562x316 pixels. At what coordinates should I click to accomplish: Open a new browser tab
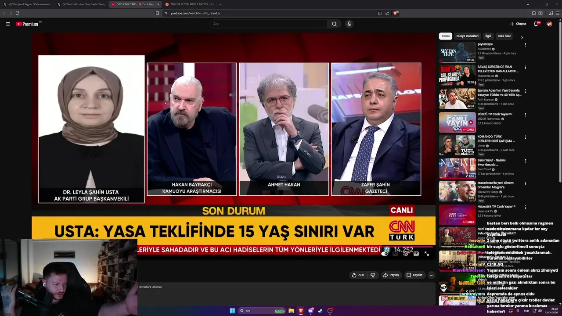[x=220, y=4]
